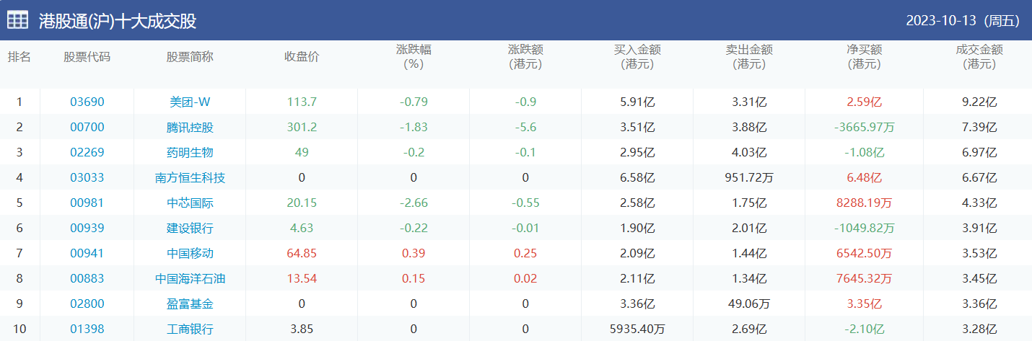This screenshot has height=341, width=1032.
Task: Select 药明生物 stock link
Action: coord(190,153)
